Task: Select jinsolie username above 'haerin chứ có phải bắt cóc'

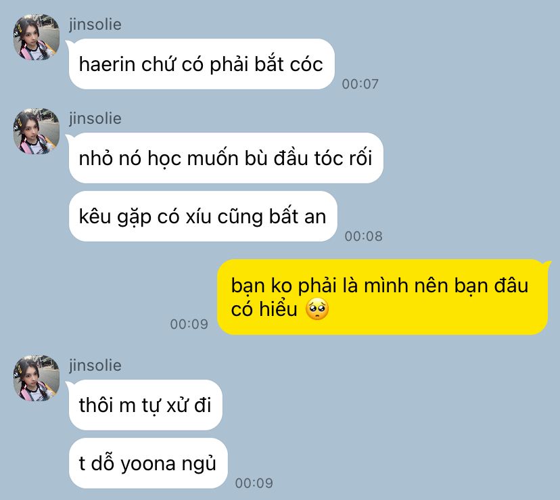Action: click(95, 24)
